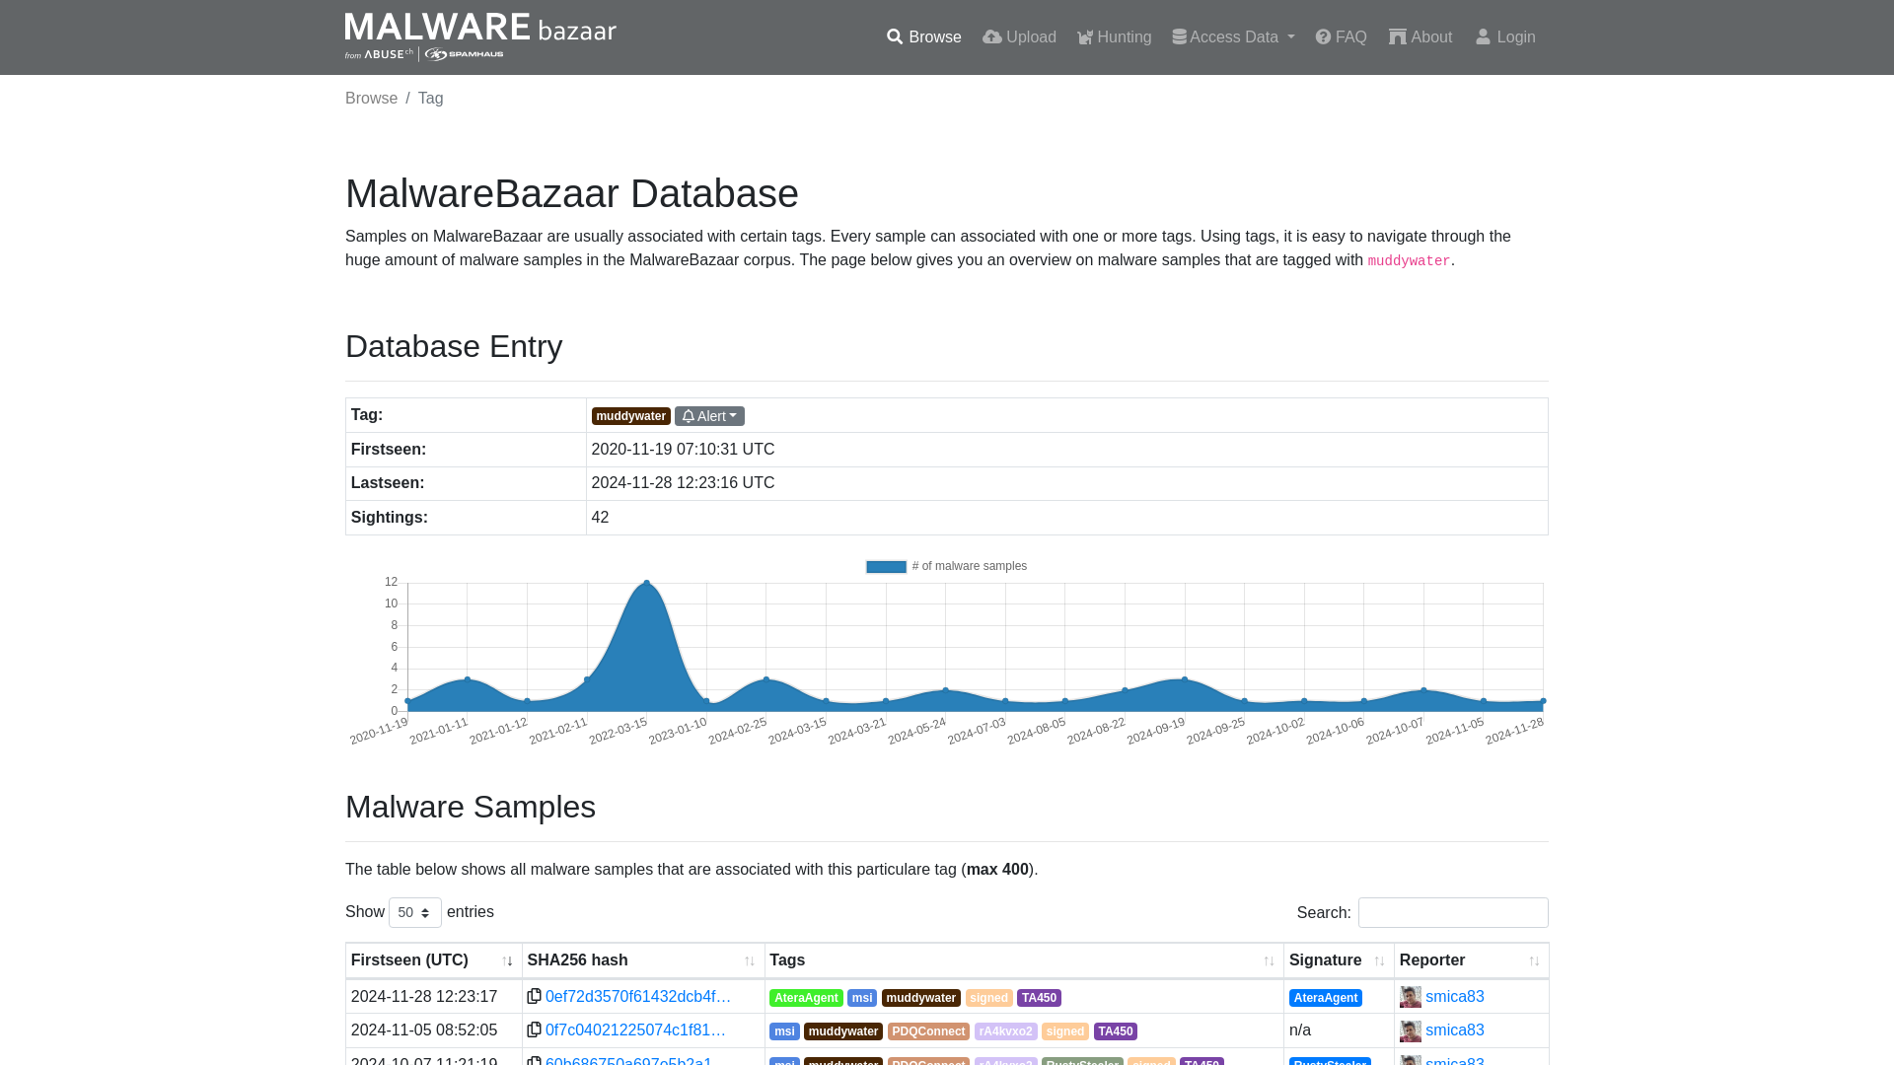Screen dimensions: 1894x1065
Task: Click the AteraAgent signature badge
Action: 1325,998
